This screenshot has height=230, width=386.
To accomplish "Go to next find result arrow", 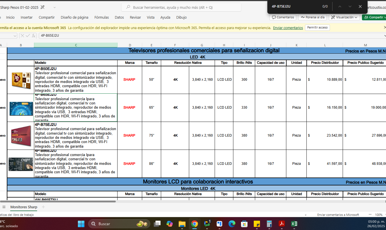I will 350,6.
